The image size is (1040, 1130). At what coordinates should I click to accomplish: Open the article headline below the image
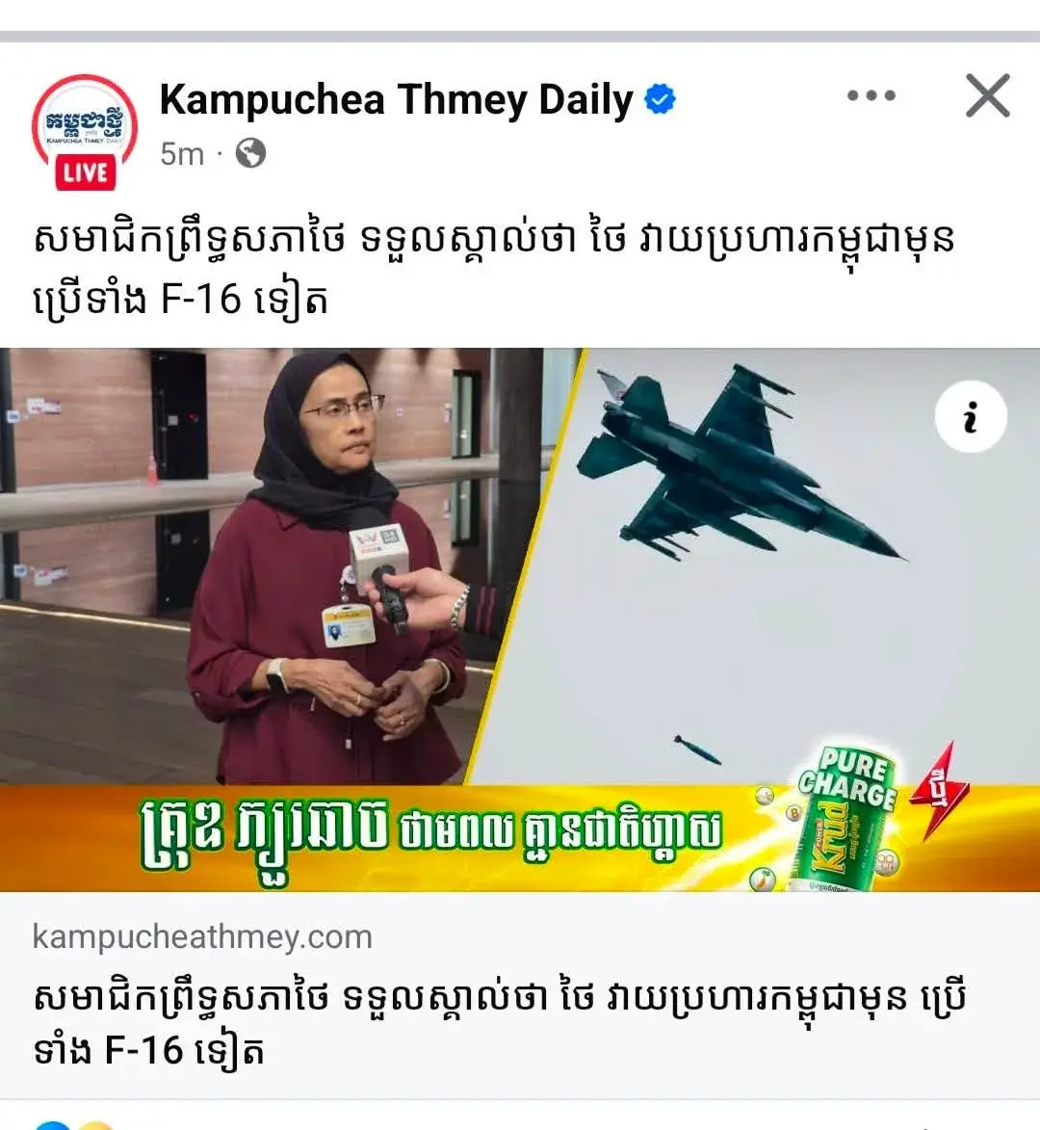point(499,1023)
